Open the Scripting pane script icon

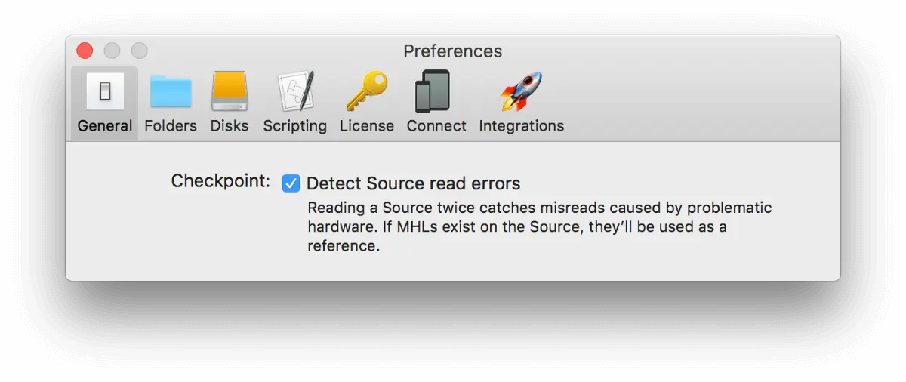coord(295,91)
